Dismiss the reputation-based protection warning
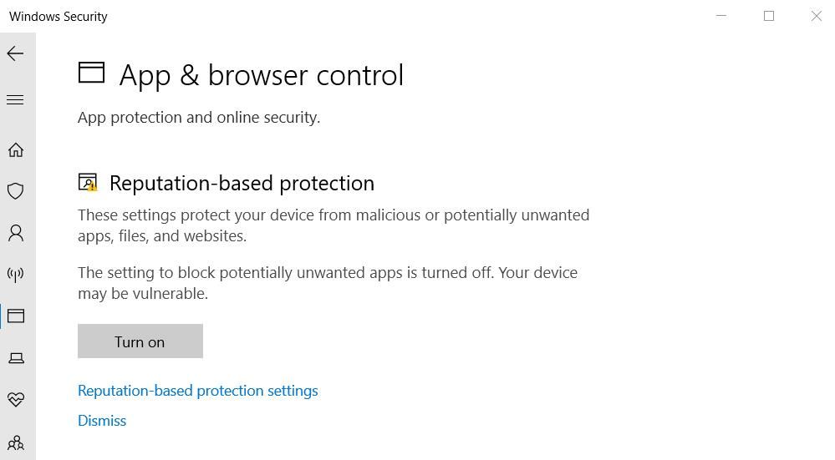Viewport: 835px width, 460px height. (102, 421)
